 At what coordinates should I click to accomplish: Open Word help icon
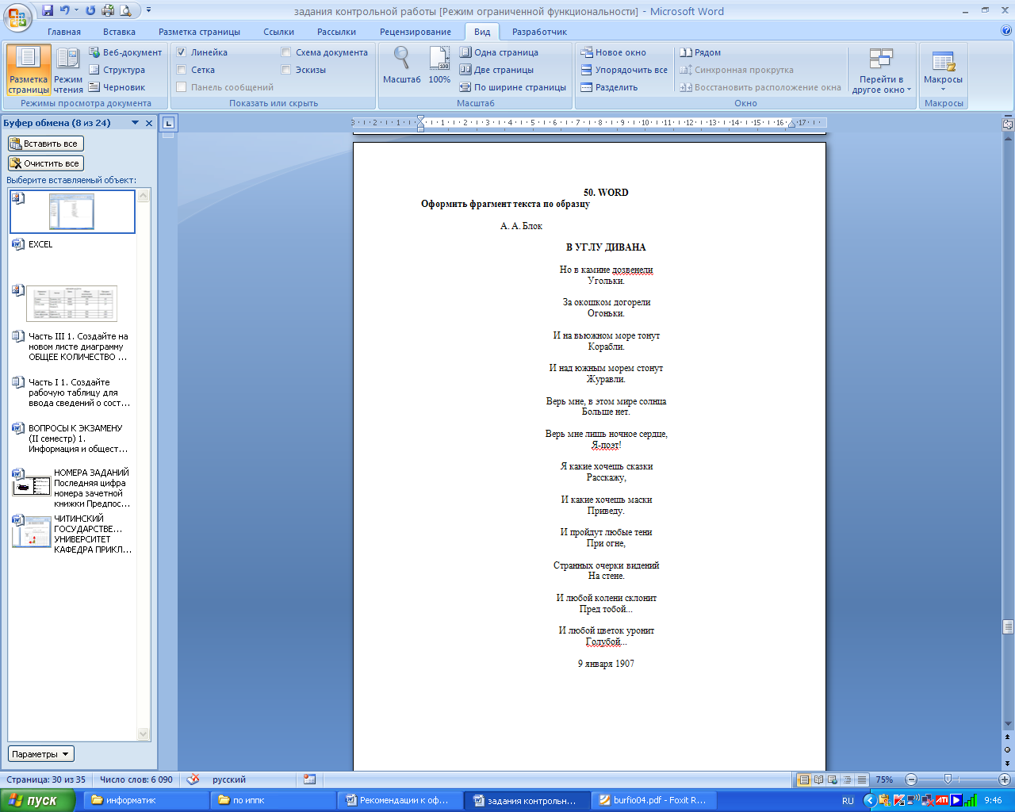point(1006,31)
